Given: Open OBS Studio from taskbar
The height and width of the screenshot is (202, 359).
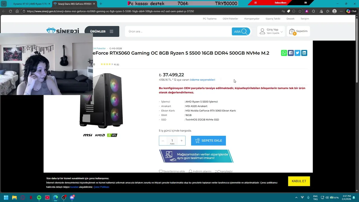Looking at the screenshot, I should tap(64, 198).
